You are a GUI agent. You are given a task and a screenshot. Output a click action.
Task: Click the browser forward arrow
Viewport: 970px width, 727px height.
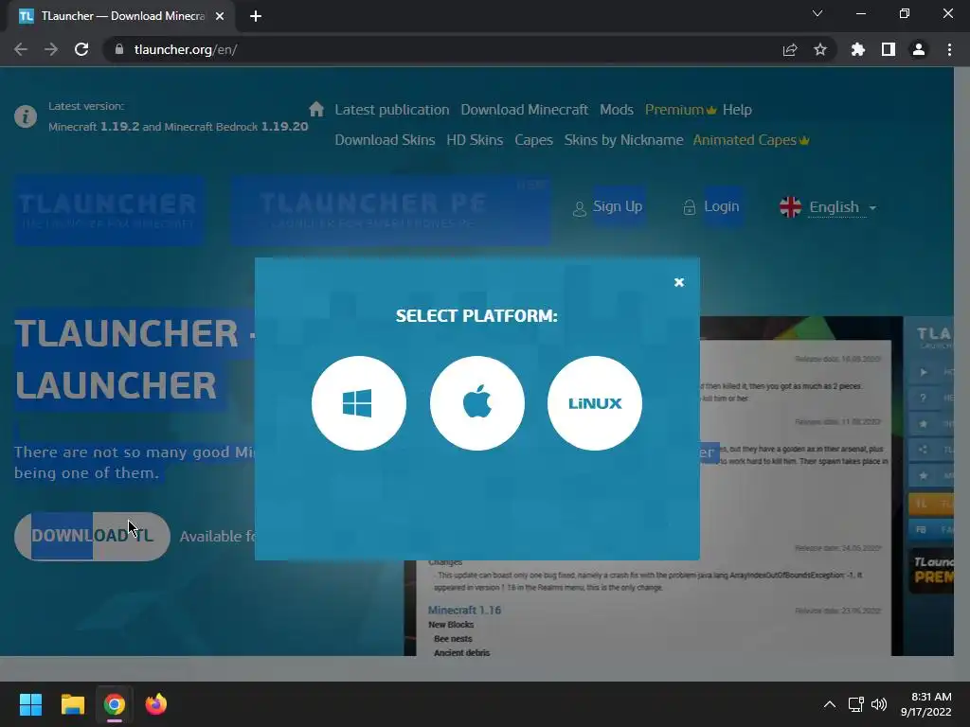point(51,49)
